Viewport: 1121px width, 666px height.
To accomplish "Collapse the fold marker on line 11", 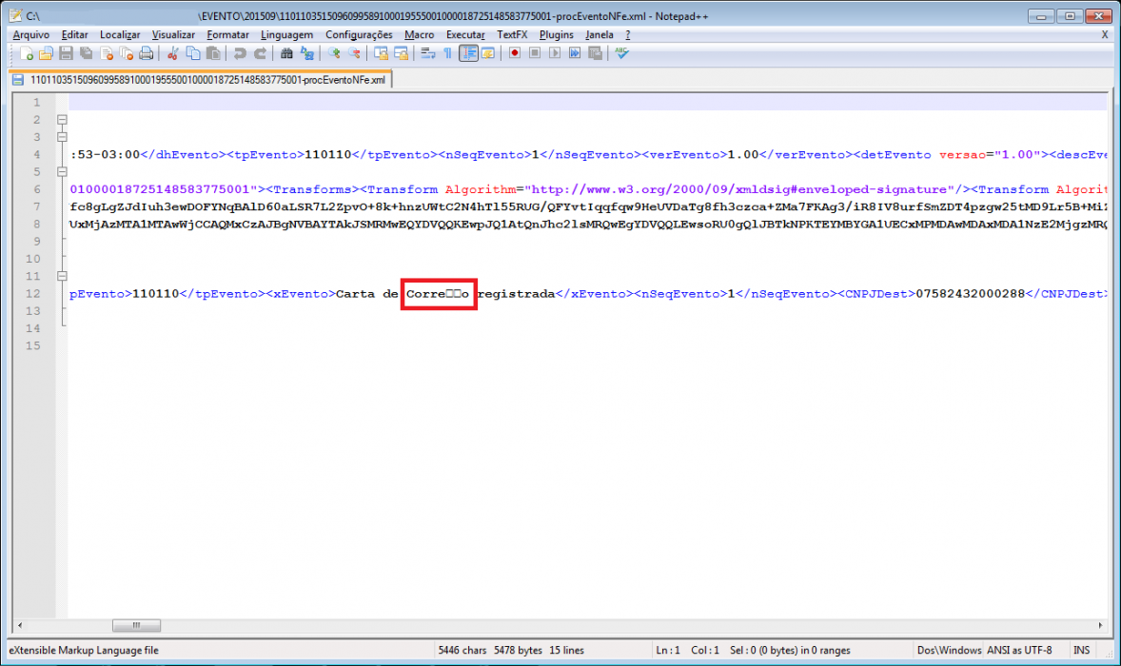I will 62,277.
